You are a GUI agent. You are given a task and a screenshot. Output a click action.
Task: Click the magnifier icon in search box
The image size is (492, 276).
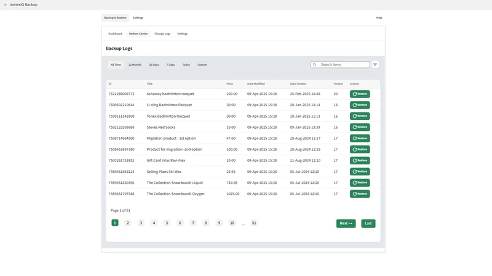point(314,65)
